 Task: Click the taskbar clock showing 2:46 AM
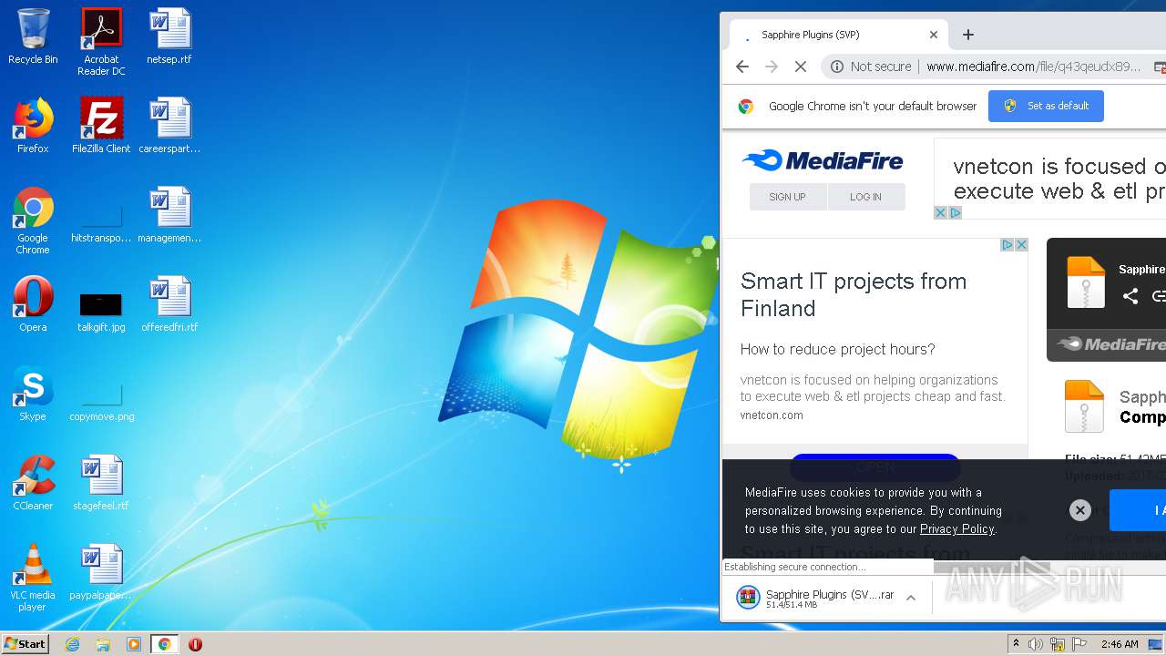click(1120, 644)
